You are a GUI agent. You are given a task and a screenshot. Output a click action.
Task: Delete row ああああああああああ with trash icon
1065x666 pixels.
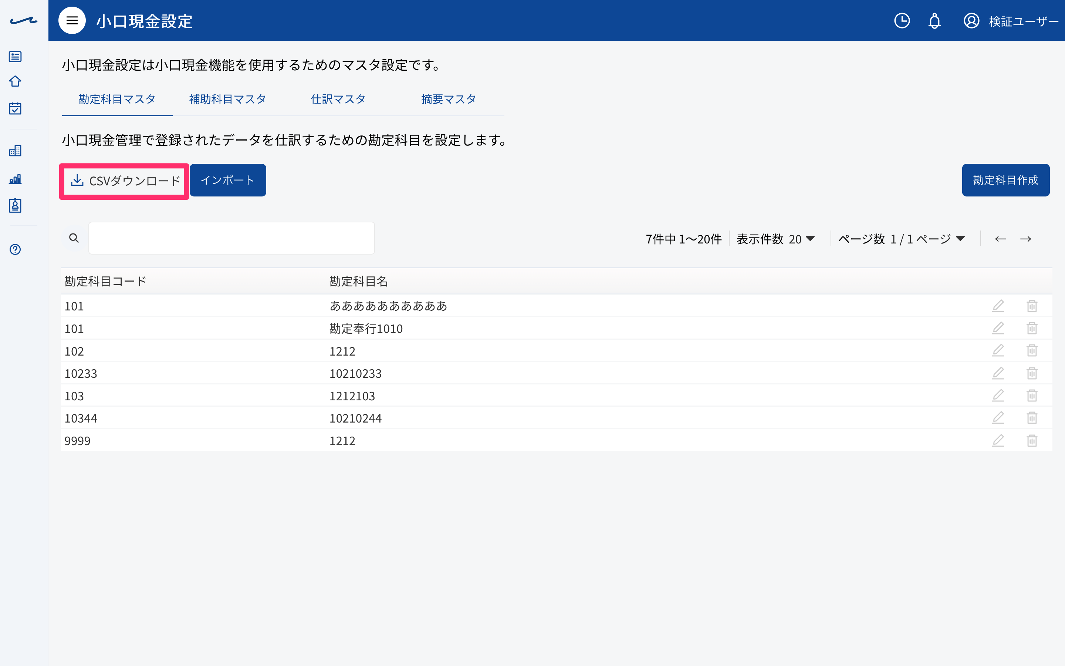pyautogui.click(x=1032, y=306)
